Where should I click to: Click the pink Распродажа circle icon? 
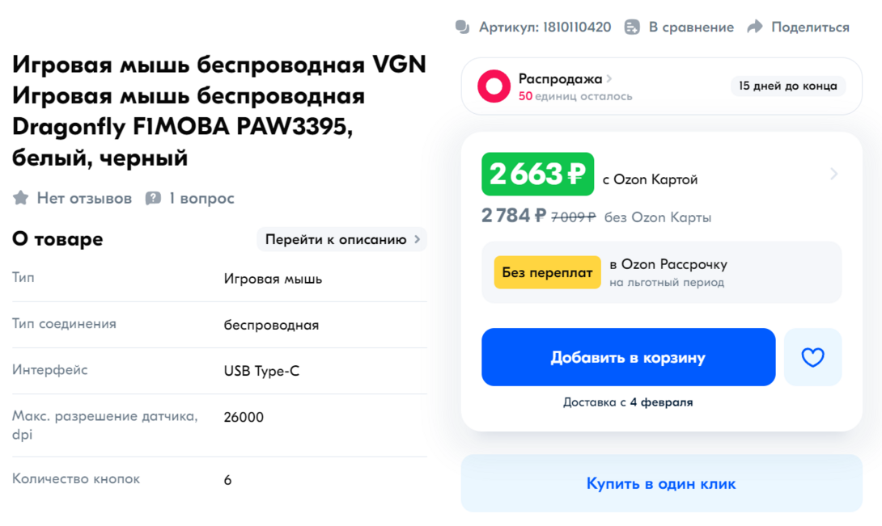pyautogui.click(x=494, y=86)
